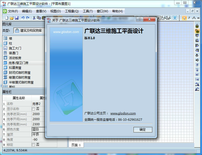Click the first zoom magnifier icon
This screenshot has width=202, height=155.
coord(164,18)
